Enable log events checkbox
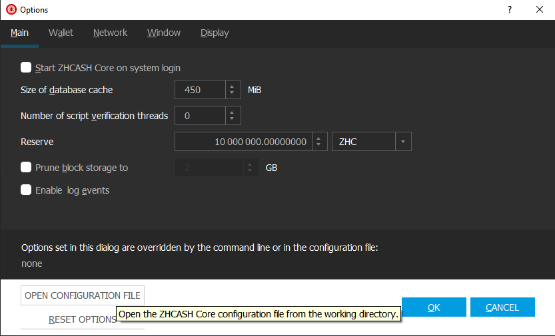The width and height of the screenshot is (555, 336). (x=26, y=190)
